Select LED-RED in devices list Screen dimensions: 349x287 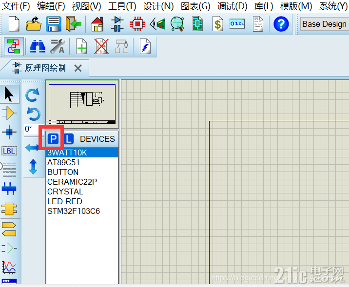point(82,201)
